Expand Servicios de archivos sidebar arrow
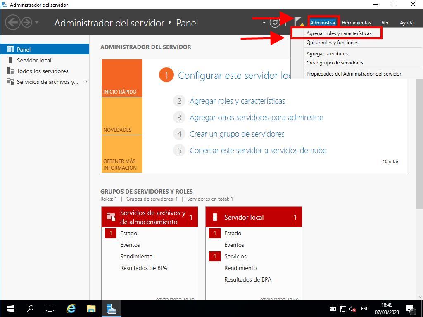Image resolution: width=423 pixels, height=317 pixels. tap(86, 82)
